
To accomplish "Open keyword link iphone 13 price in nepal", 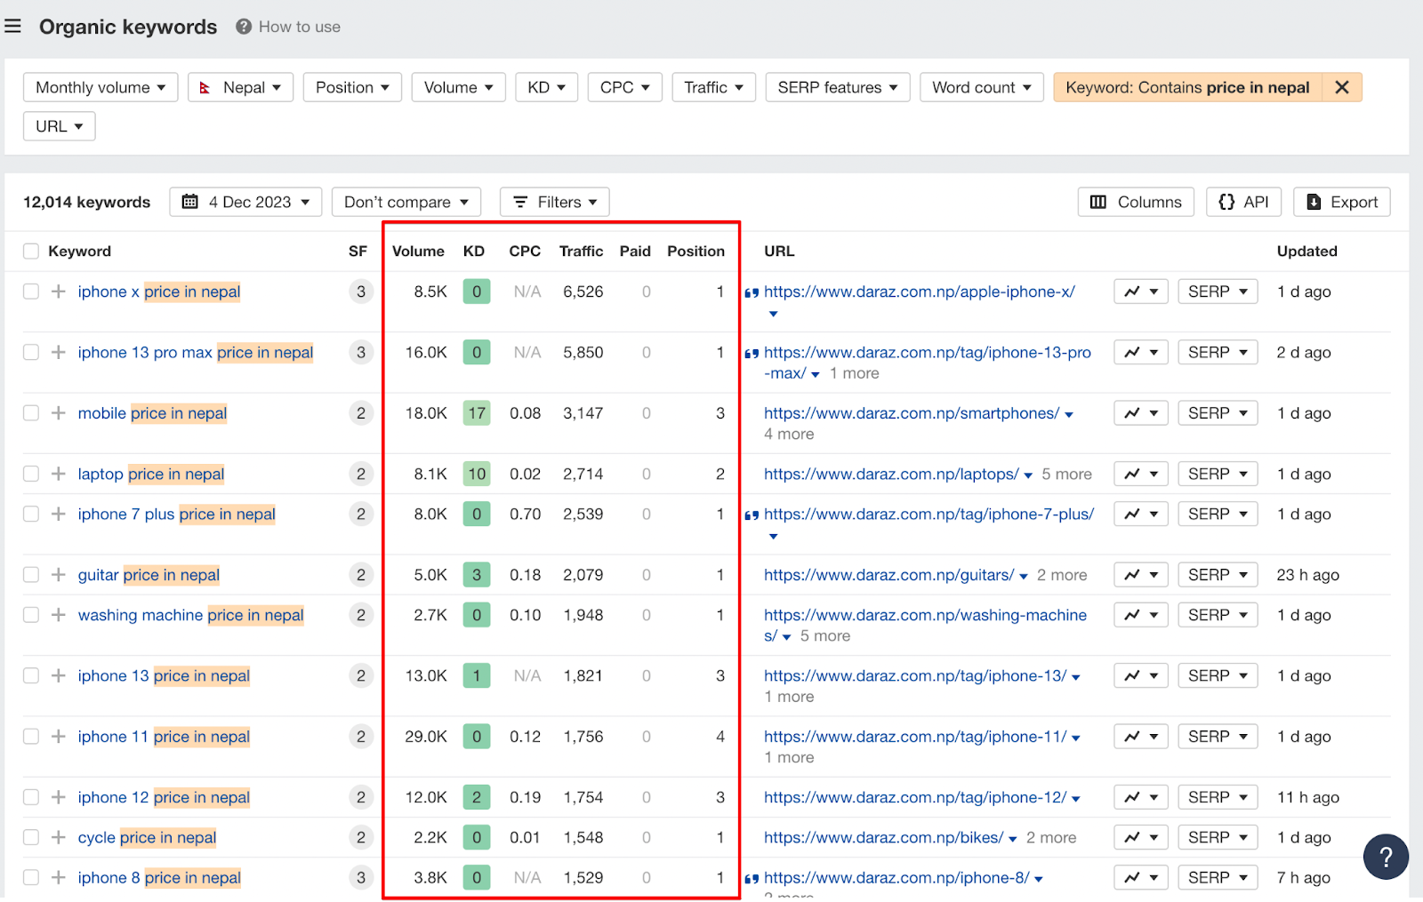I will pyautogui.click(x=164, y=675).
